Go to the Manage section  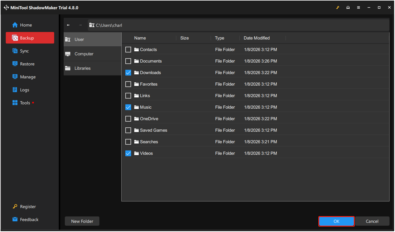click(27, 77)
